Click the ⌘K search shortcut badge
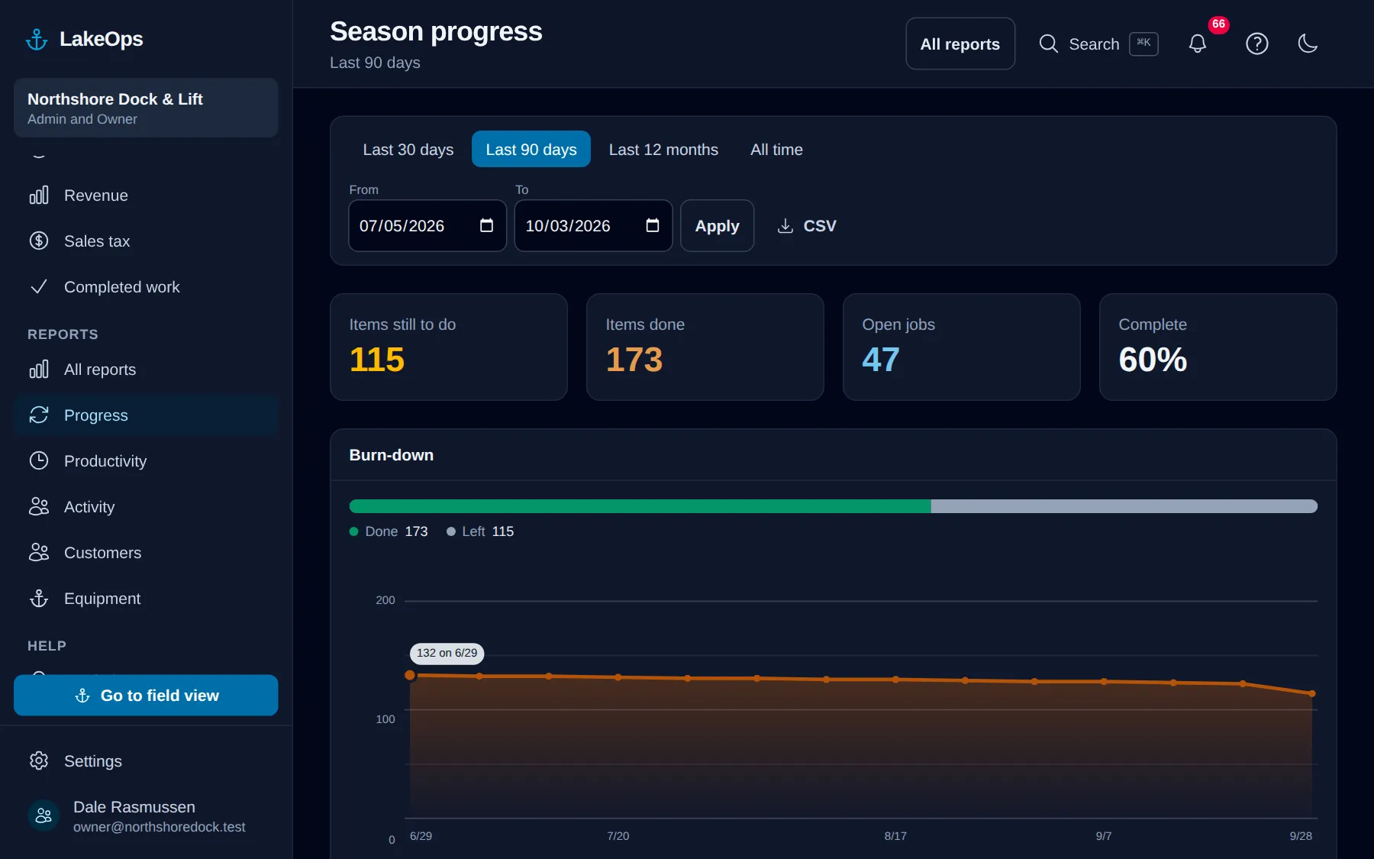 point(1143,44)
